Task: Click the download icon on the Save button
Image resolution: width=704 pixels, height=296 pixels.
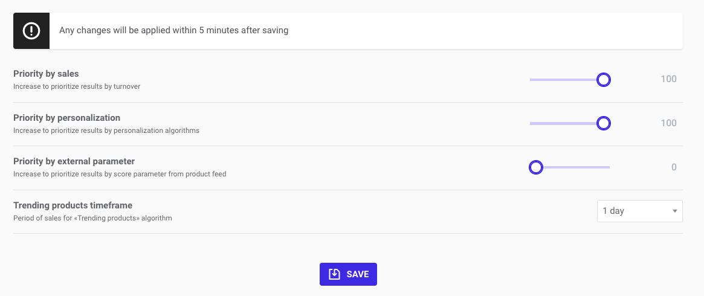Action: point(334,274)
